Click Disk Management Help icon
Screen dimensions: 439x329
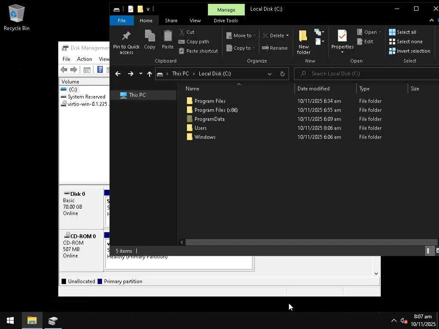click(x=100, y=69)
